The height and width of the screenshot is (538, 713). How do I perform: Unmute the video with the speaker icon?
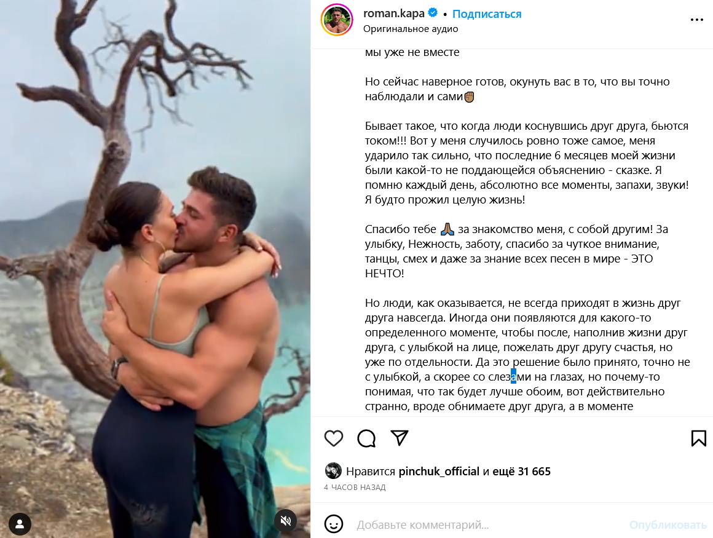(286, 521)
